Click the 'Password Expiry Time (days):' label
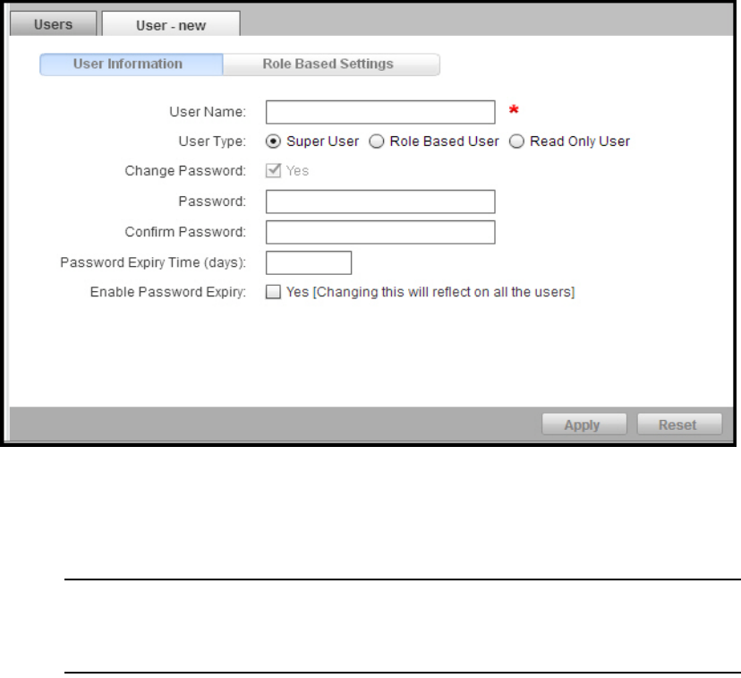 [152, 262]
